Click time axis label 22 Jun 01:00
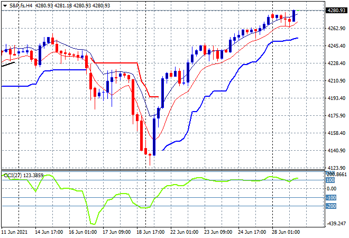Image resolution: width=349 pixels, height=238 pixels. click(184, 232)
